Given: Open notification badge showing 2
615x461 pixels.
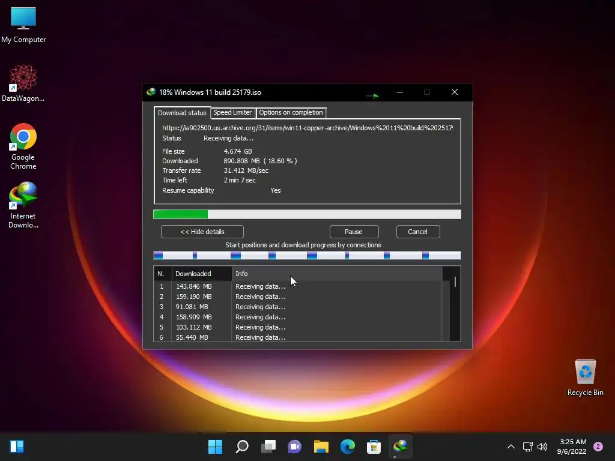Looking at the screenshot, I should 598,447.
